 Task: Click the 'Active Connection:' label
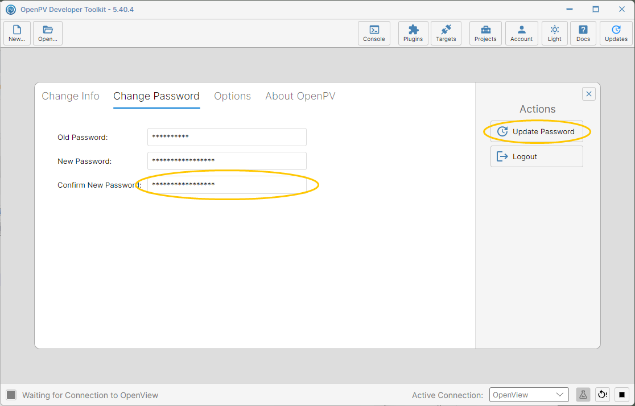[447, 395]
